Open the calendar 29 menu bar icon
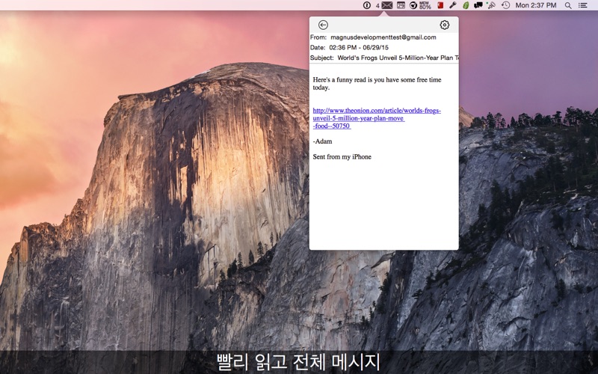Image resolution: width=598 pixels, height=374 pixels. [401, 5]
